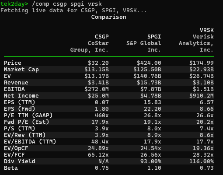The width and height of the screenshot is (223, 175).
Task: Click the EV/EBITDA value 48.4x
Action: tap(100, 142)
